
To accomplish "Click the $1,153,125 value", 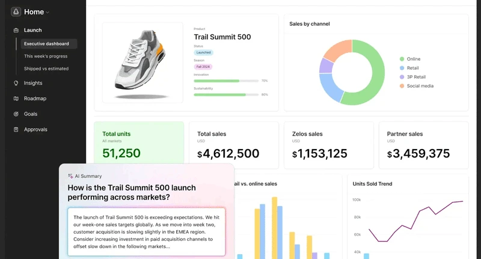I will point(320,154).
